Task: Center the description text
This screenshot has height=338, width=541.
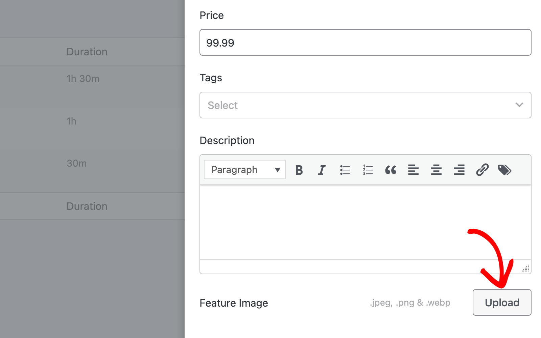Action: (x=437, y=170)
